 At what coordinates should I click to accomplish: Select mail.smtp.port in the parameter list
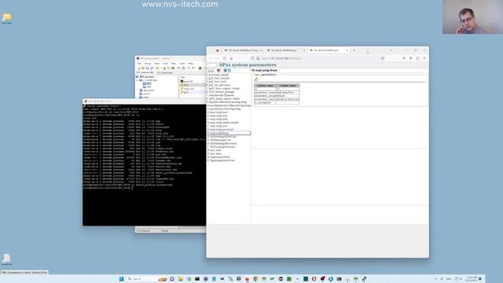(218, 116)
